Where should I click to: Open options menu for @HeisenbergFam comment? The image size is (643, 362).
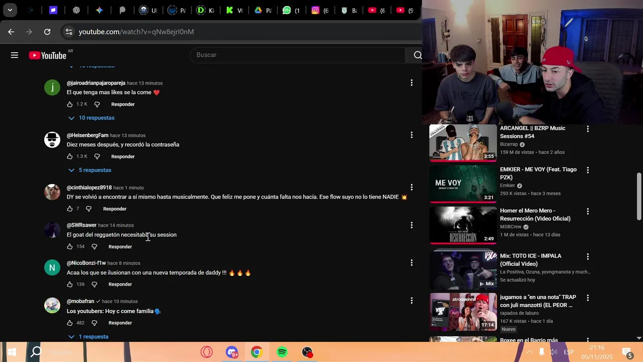point(411,135)
